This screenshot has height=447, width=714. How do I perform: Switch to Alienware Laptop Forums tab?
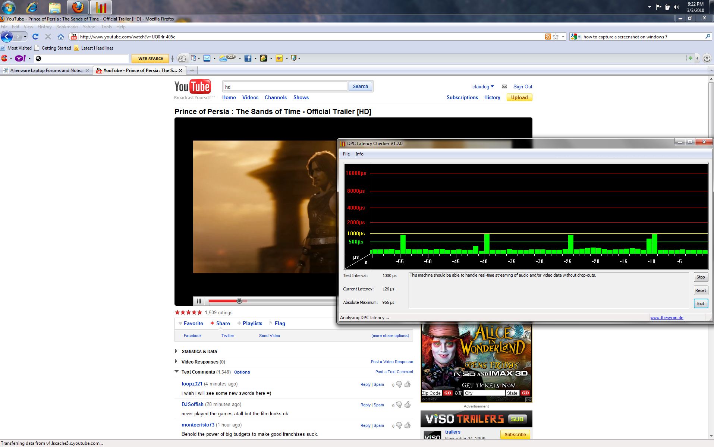pos(46,70)
